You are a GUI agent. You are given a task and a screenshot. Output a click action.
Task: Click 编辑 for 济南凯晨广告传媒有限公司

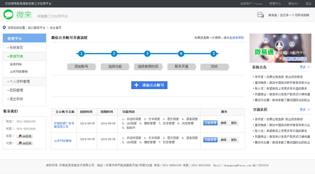coord(223,123)
